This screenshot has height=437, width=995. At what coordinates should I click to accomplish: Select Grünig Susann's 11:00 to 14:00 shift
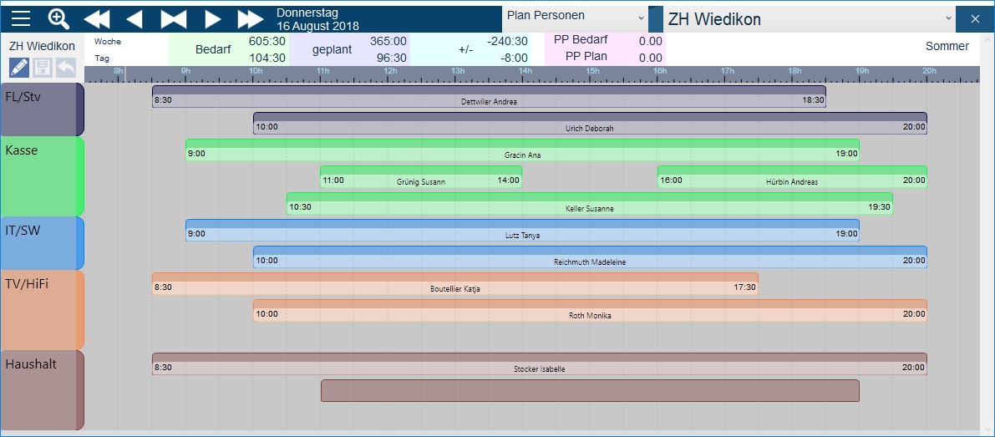[x=420, y=177]
